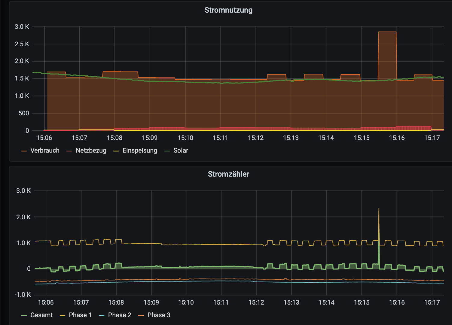Toggle the Verbrauch series label in legend
452x325 pixels.
45,150
